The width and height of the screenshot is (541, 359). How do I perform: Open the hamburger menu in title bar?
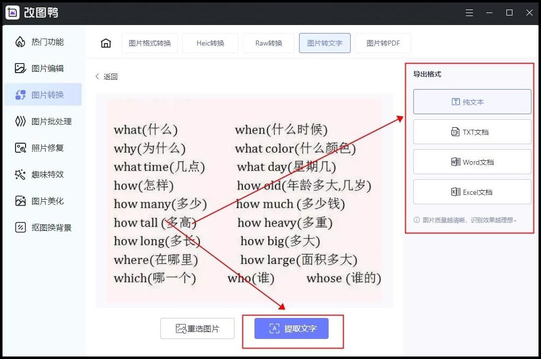click(x=469, y=13)
